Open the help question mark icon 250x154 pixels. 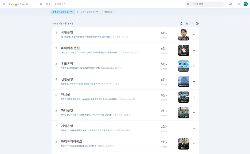(197, 23)
